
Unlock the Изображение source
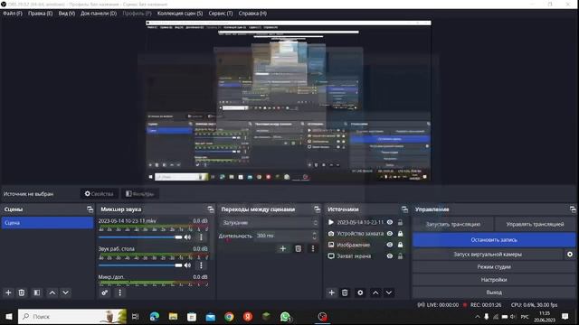(400, 245)
